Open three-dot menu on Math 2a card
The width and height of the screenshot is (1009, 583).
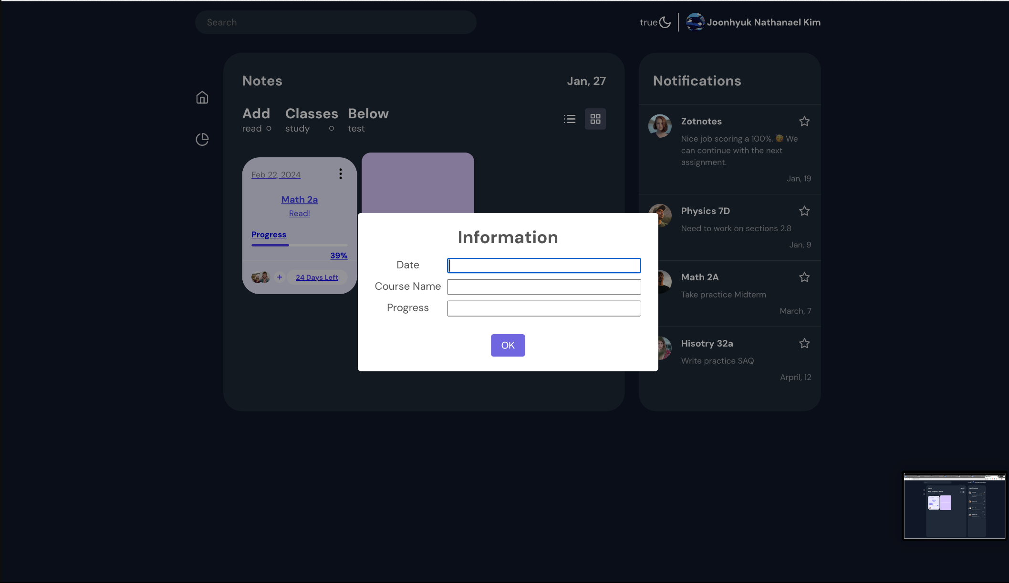(x=341, y=174)
